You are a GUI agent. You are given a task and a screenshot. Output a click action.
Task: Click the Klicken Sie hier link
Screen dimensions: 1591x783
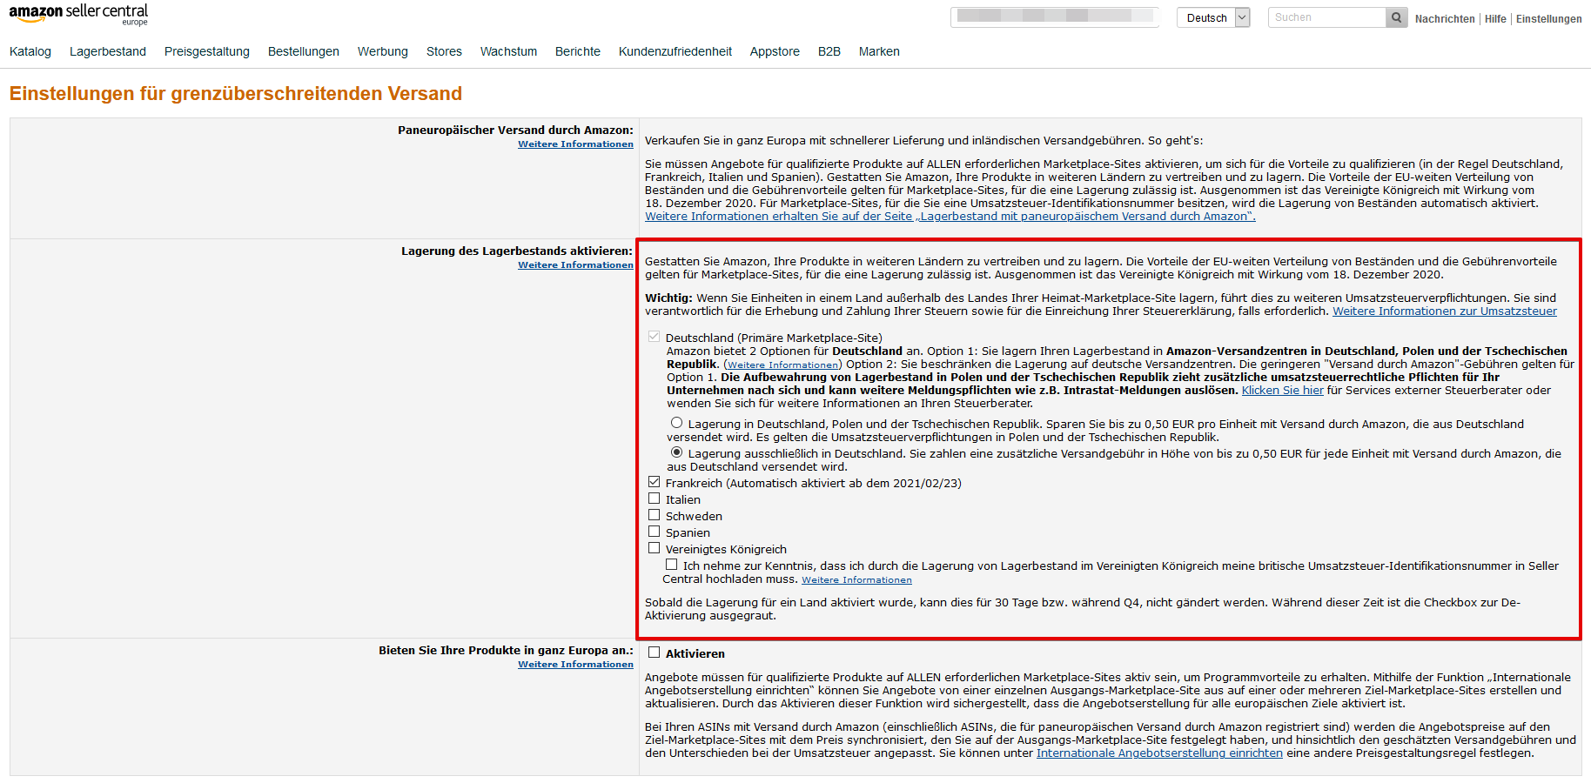[x=1282, y=390]
